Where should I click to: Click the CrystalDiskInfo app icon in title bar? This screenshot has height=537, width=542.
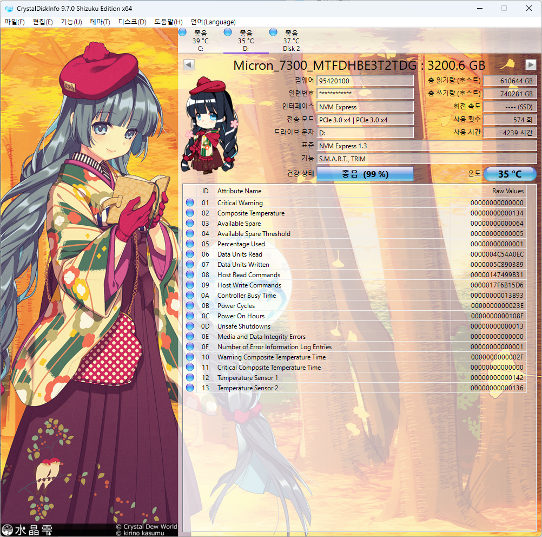pyautogui.click(x=9, y=9)
